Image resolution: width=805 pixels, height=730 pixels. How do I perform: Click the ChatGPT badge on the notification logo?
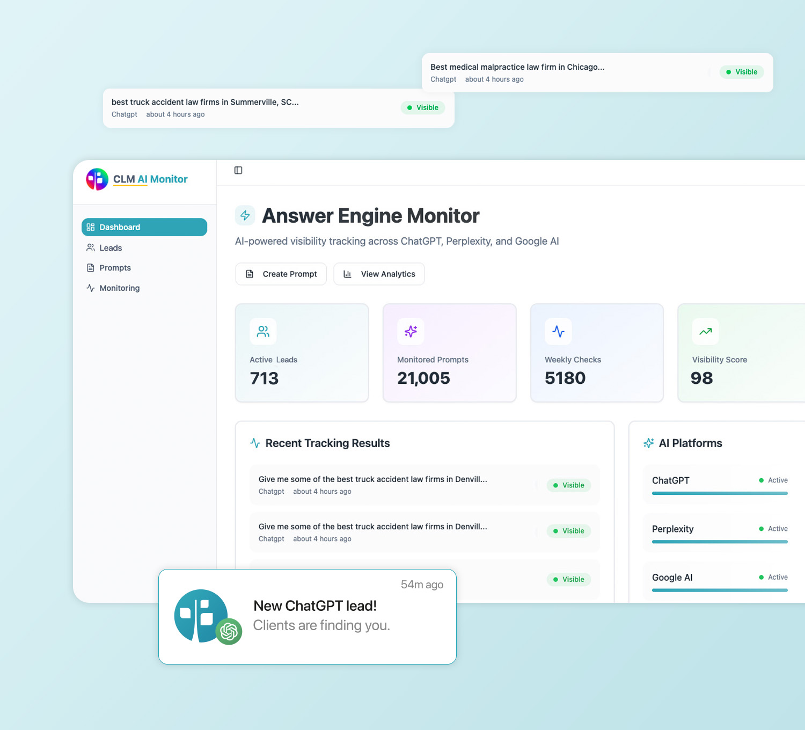click(x=229, y=631)
